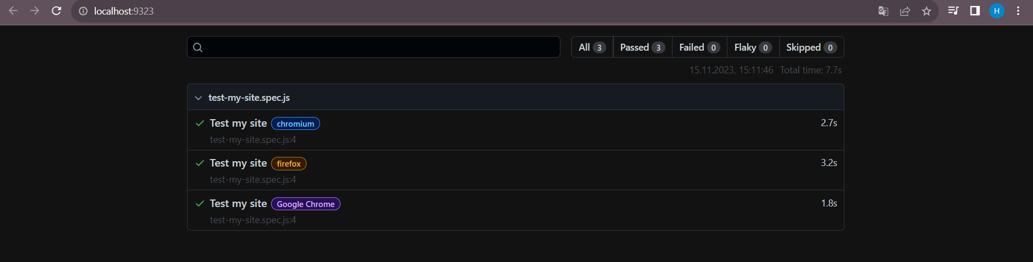Screen dimensions: 1033x262
Task: Filter by Skipped tests
Action: (x=811, y=47)
